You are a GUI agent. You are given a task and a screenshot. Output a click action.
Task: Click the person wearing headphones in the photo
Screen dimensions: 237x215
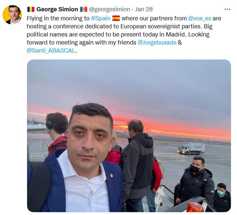(57, 133)
